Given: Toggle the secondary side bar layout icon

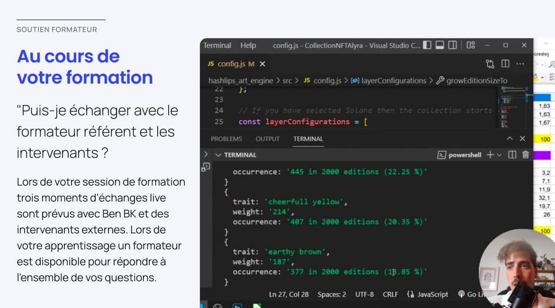Looking at the screenshot, I should [x=453, y=45].
